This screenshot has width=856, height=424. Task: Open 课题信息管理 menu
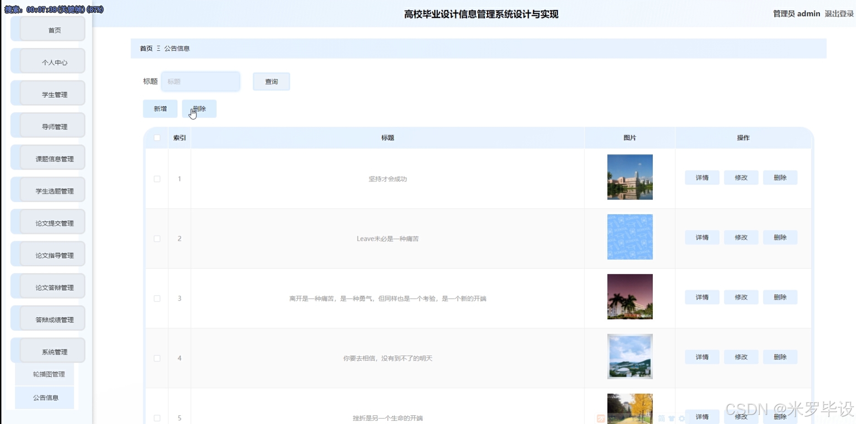point(48,158)
